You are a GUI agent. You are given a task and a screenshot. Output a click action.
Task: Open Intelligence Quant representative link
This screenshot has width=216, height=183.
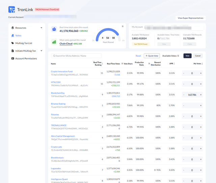(59, 179)
